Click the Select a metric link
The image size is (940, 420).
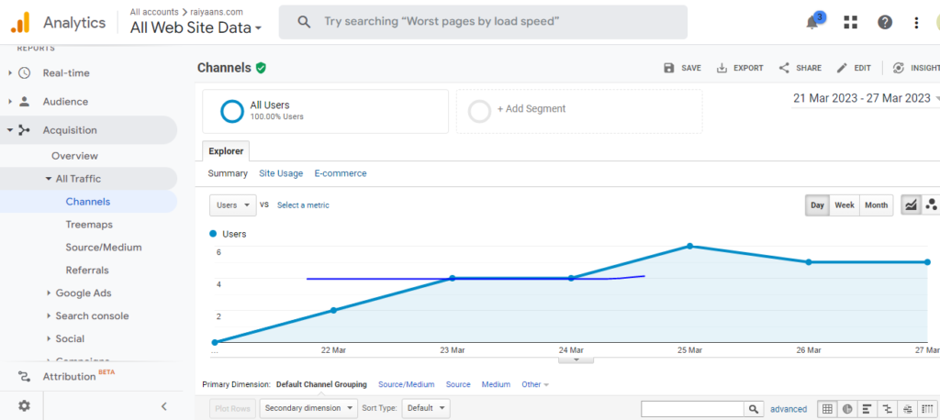pos(303,205)
